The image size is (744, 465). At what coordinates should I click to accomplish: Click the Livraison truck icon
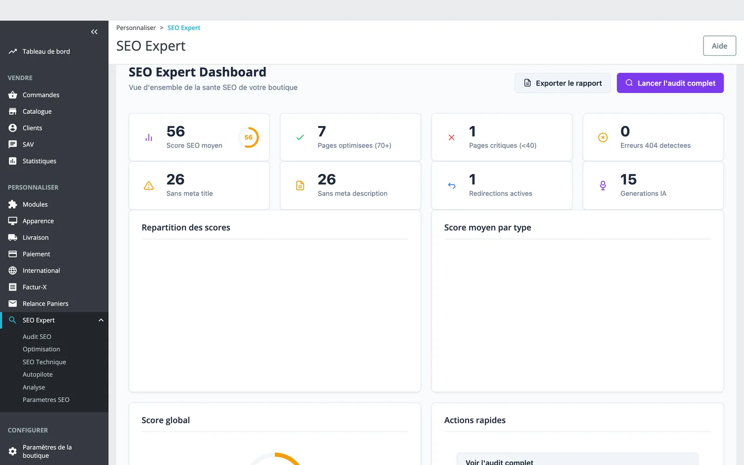(x=13, y=238)
